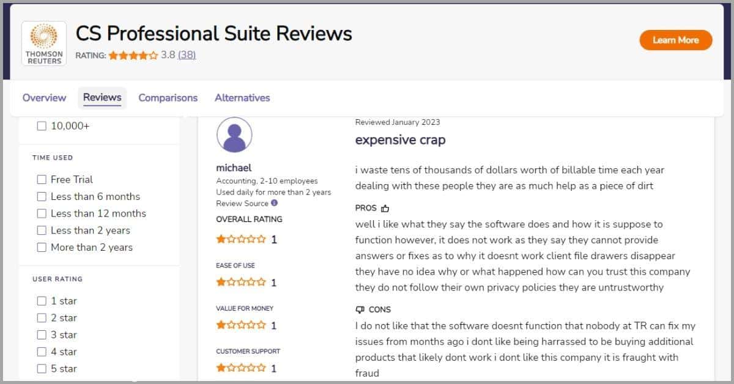Click the Customer Support star rating

(x=241, y=368)
